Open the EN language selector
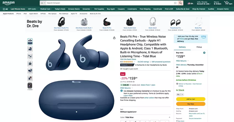This screenshot has height=122, width=234. tap(191, 3)
